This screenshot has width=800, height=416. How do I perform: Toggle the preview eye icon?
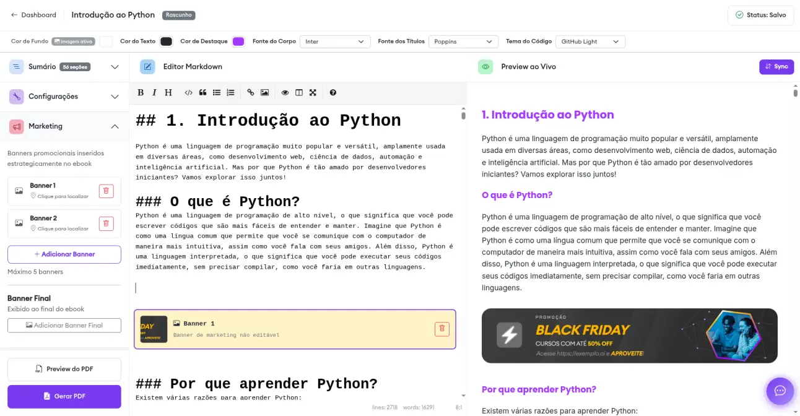(285, 92)
